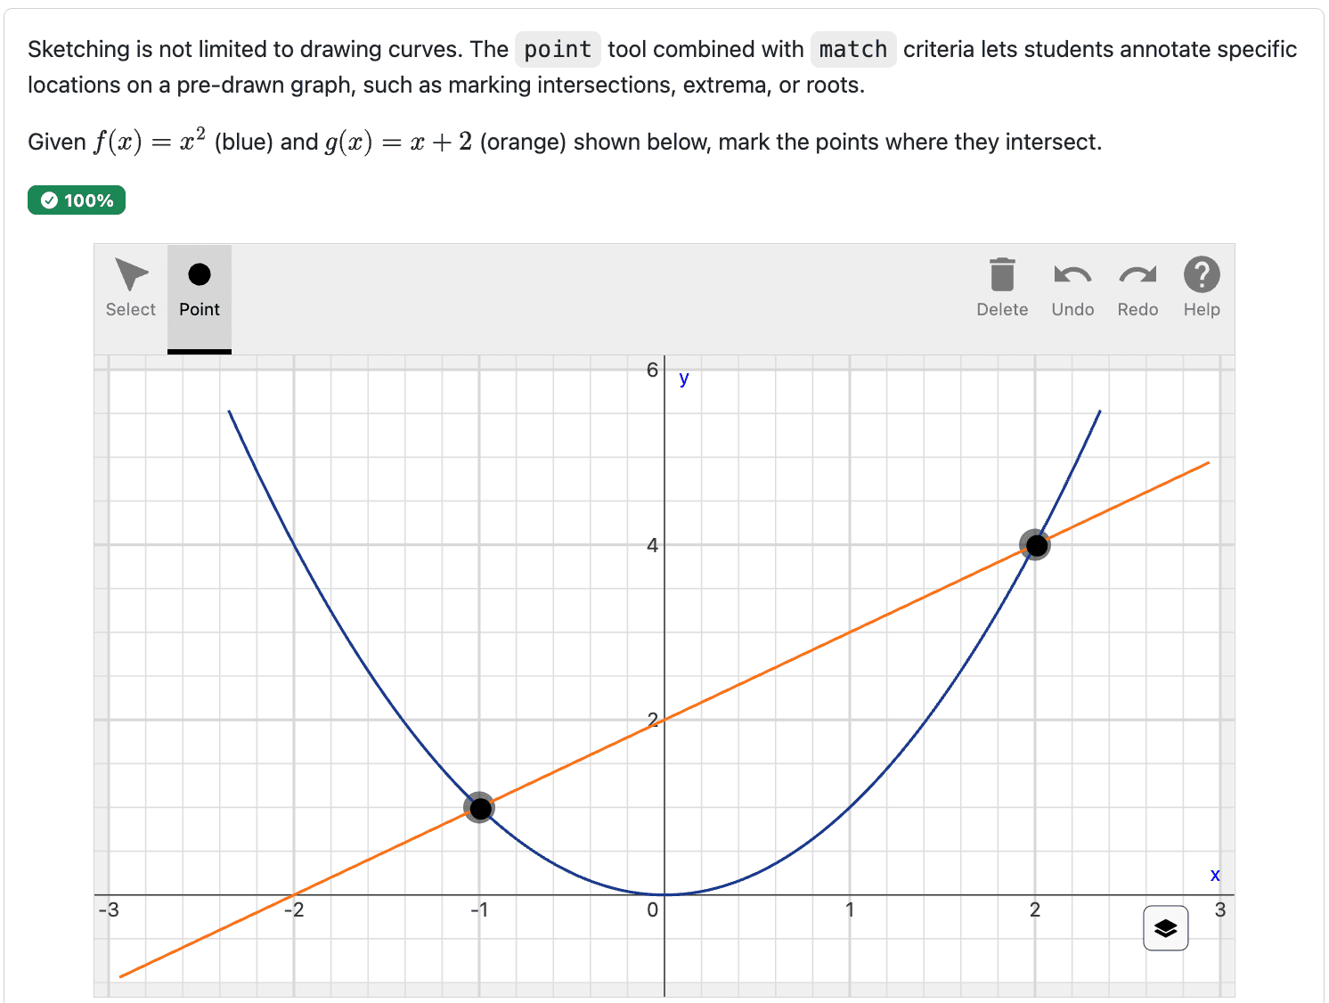Click the y-axis tick label 4
Screen dimensions: 1329x1003
pyautogui.click(x=653, y=545)
